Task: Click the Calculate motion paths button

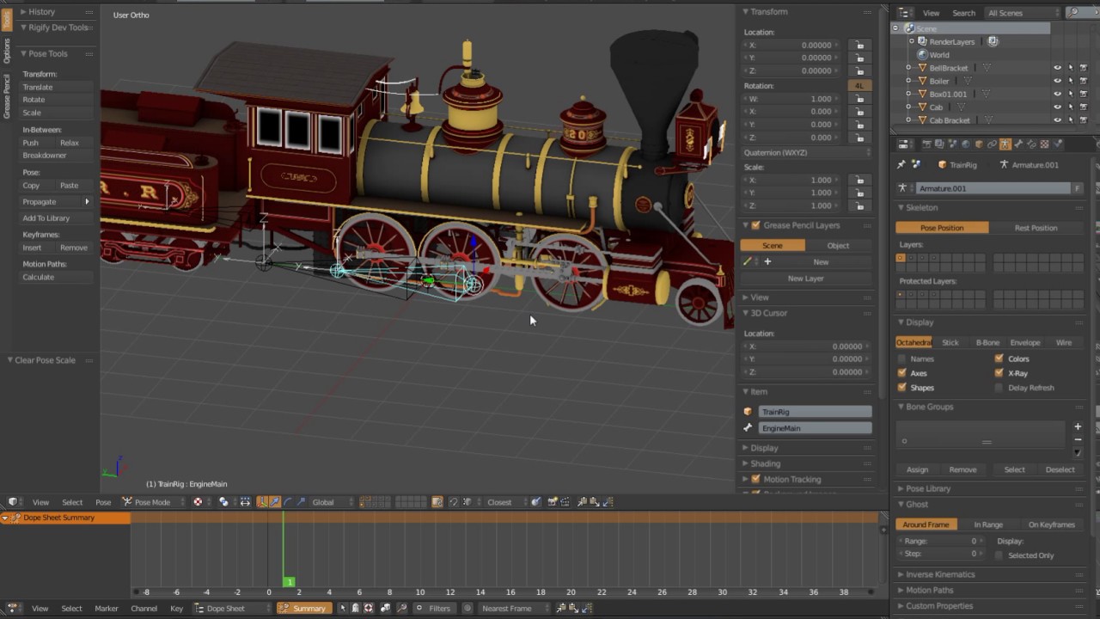Action: tap(57, 277)
